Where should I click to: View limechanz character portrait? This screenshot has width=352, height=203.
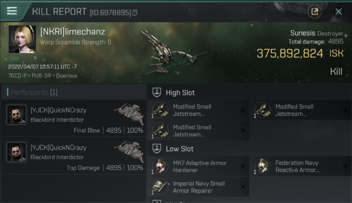click(22, 39)
